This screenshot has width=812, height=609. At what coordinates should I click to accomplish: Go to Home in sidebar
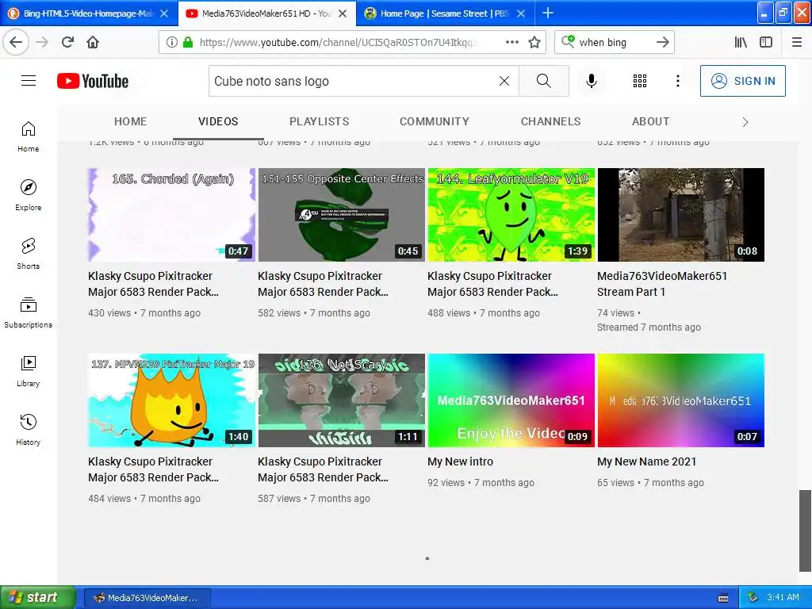tap(28, 136)
